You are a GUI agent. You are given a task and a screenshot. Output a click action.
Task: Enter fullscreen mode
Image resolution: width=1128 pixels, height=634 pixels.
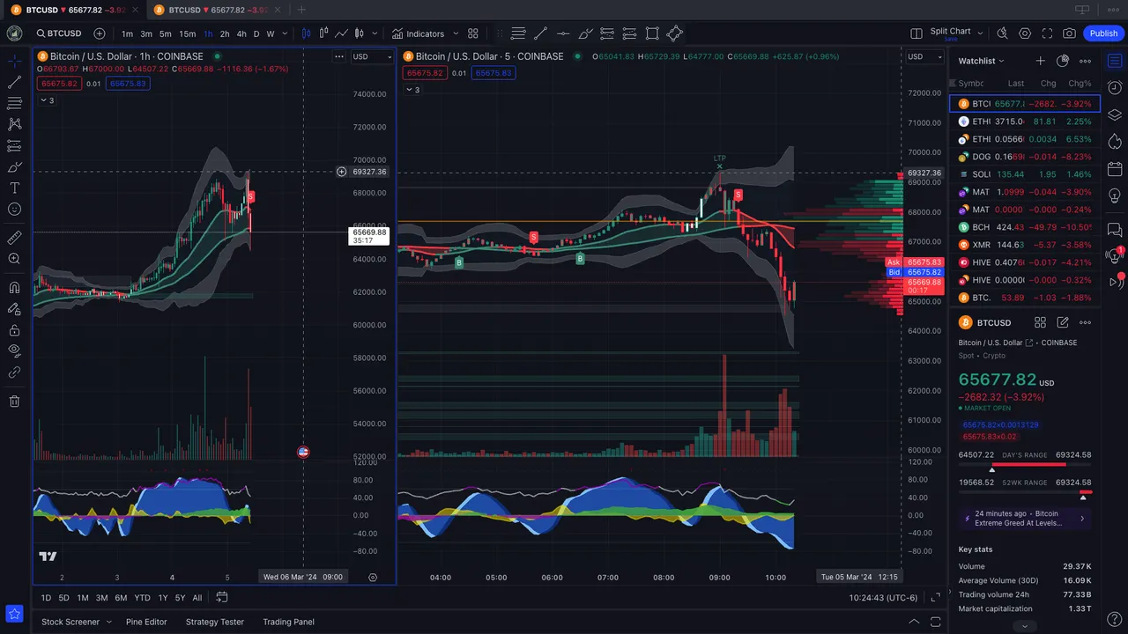[x=1047, y=33]
